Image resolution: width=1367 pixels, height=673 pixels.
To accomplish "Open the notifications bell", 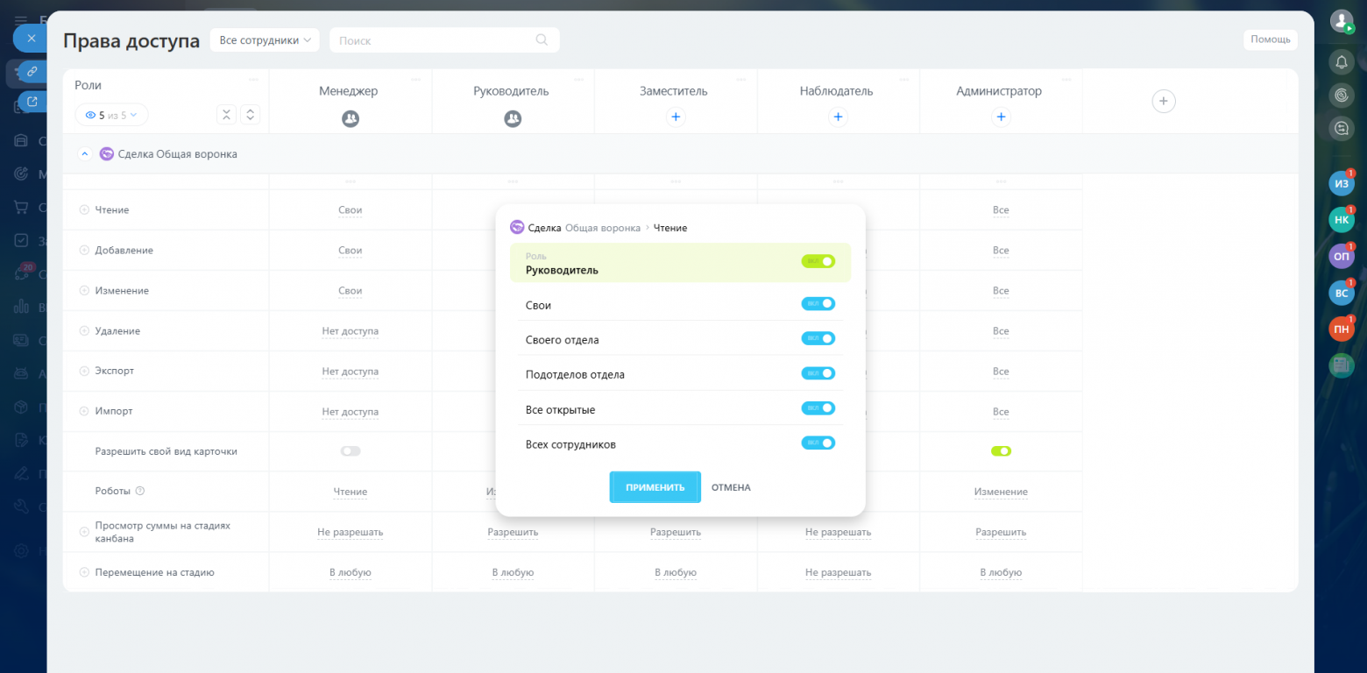I will click(x=1341, y=61).
